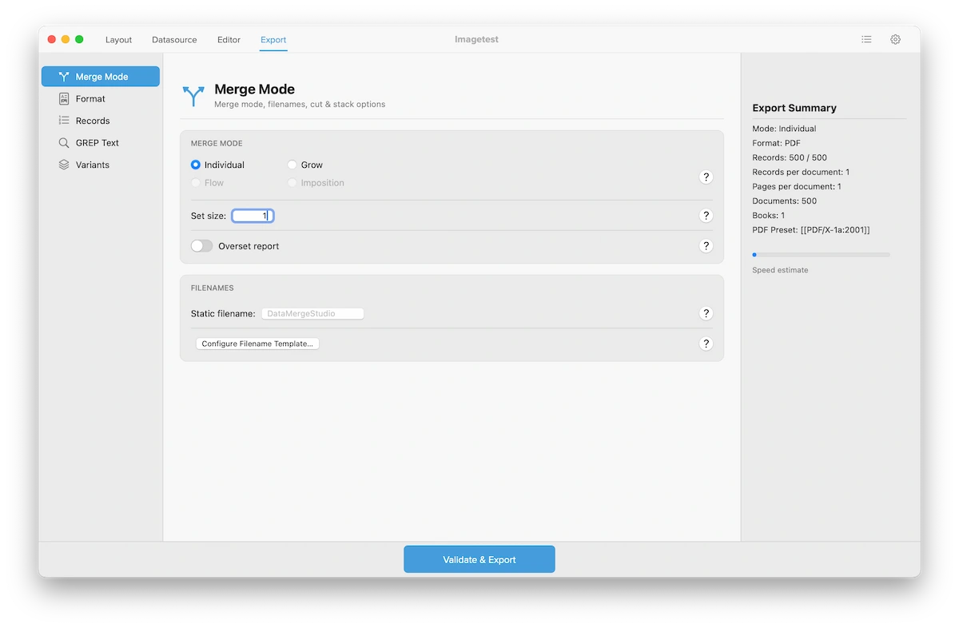The image size is (959, 628).
Task: Click 'Records per document: 1' line
Action: click(x=801, y=172)
